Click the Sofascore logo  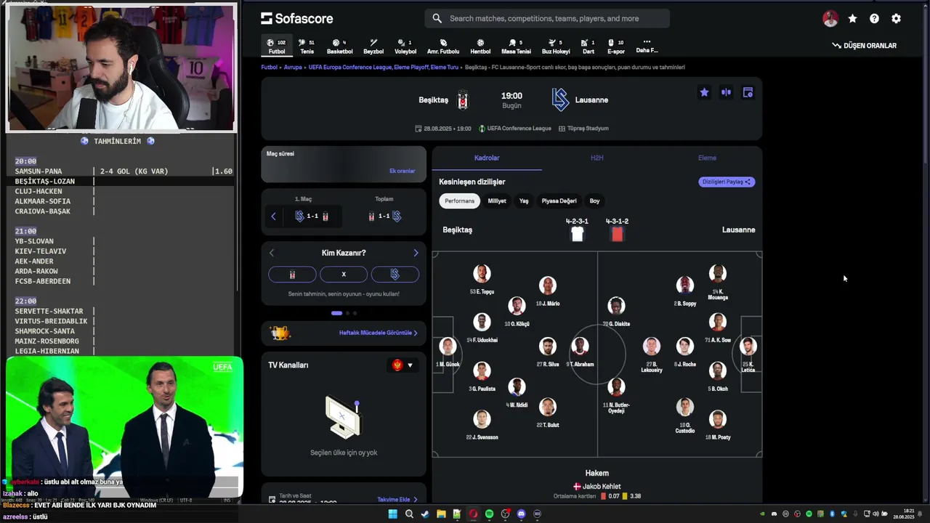(296, 18)
